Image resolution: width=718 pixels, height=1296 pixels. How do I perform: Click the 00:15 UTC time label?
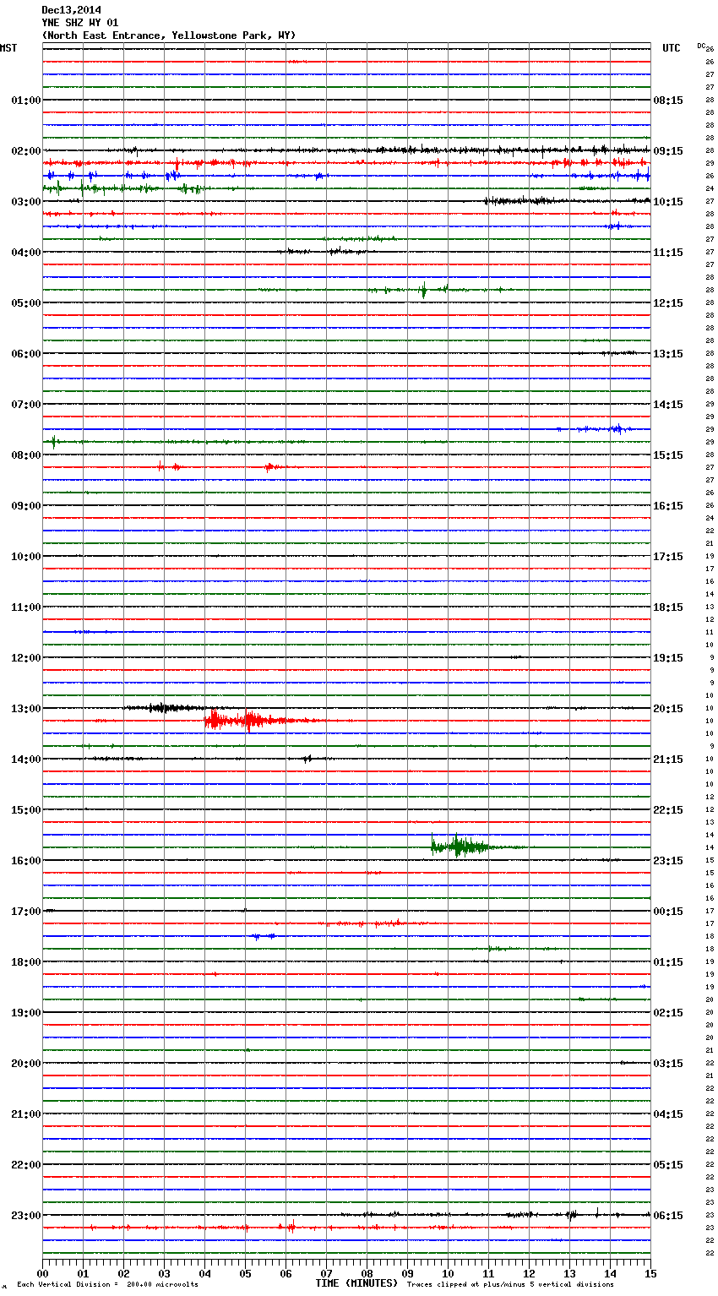[668, 912]
